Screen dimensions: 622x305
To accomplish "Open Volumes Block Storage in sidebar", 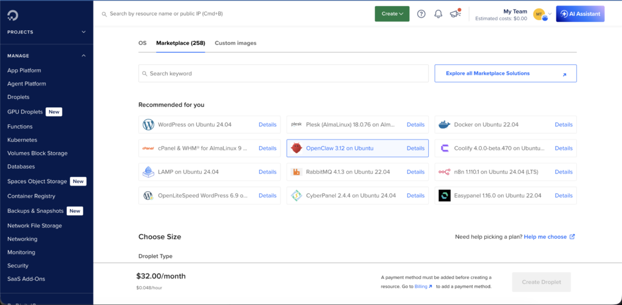I will 37,153.
